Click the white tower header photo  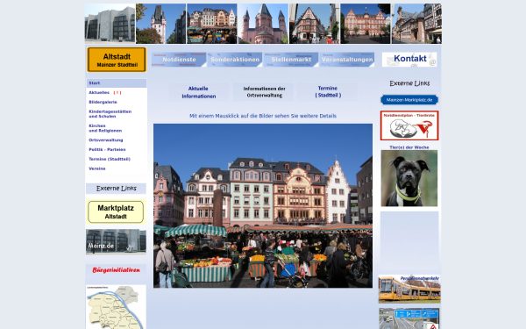[x=160, y=24]
